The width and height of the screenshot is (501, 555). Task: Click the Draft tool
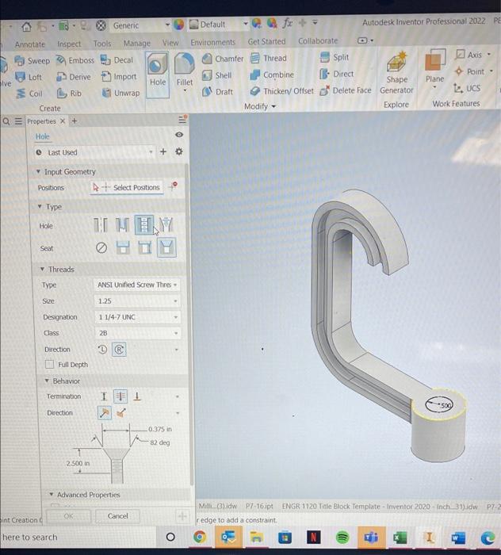pyautogui.click(x=217, y=92)
